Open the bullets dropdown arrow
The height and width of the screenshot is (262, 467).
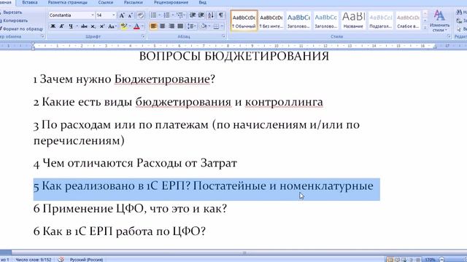point(159,15)
